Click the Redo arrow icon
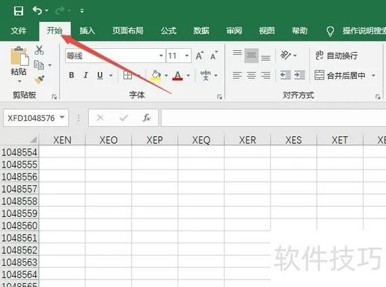Viewport: 386px width, 287px height. coord(60,11)
